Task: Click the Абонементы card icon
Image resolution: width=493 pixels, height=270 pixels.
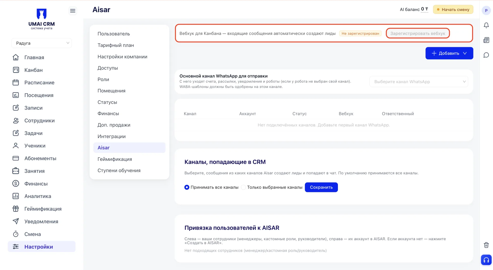Action: [x=16, y=158]
